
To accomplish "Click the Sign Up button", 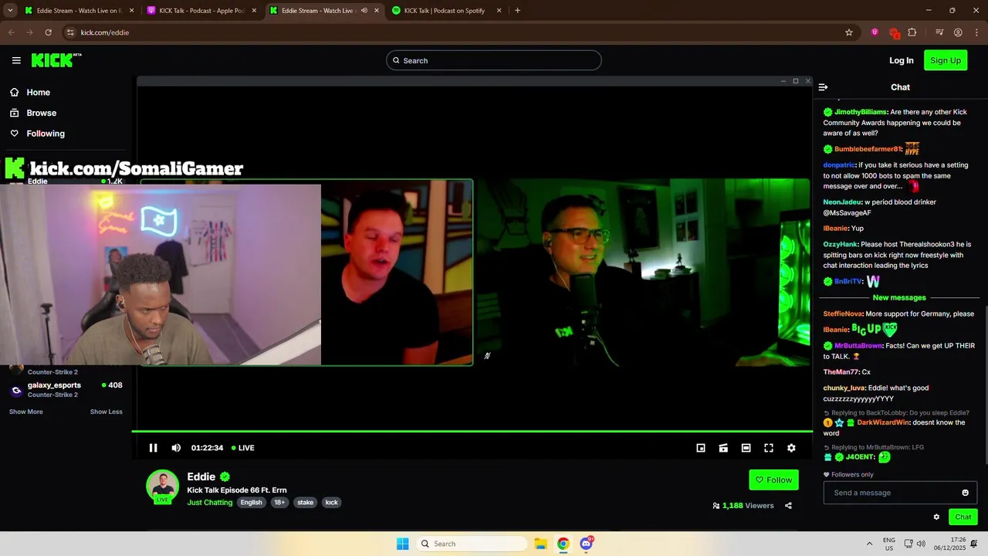I will click(x=946, y=60).
